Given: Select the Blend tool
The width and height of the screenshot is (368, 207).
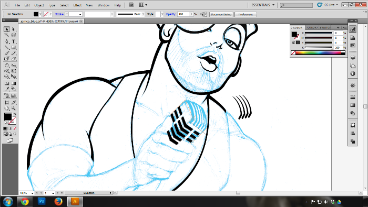Looking at the screenshot, I should (14, 89).
